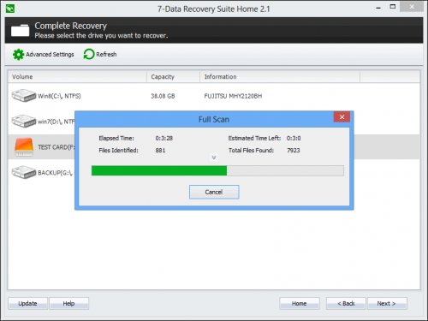Screen dimensions: 428x321
Task: Click the FUJITSU MHY2120BH information text
Action: click(233, 96)
